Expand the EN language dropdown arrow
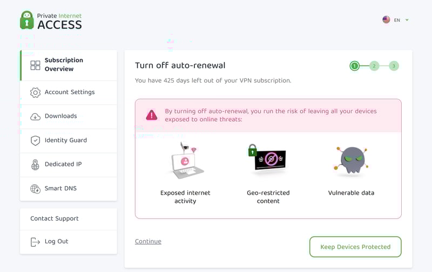Viewport: 432px width, 272px height. 407,20
